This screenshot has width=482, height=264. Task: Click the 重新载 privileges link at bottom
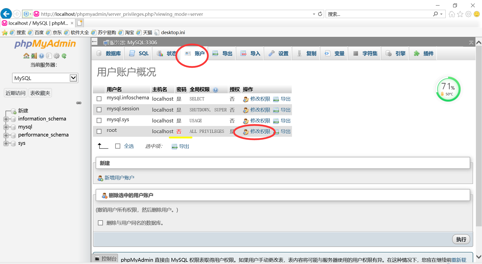459,260
